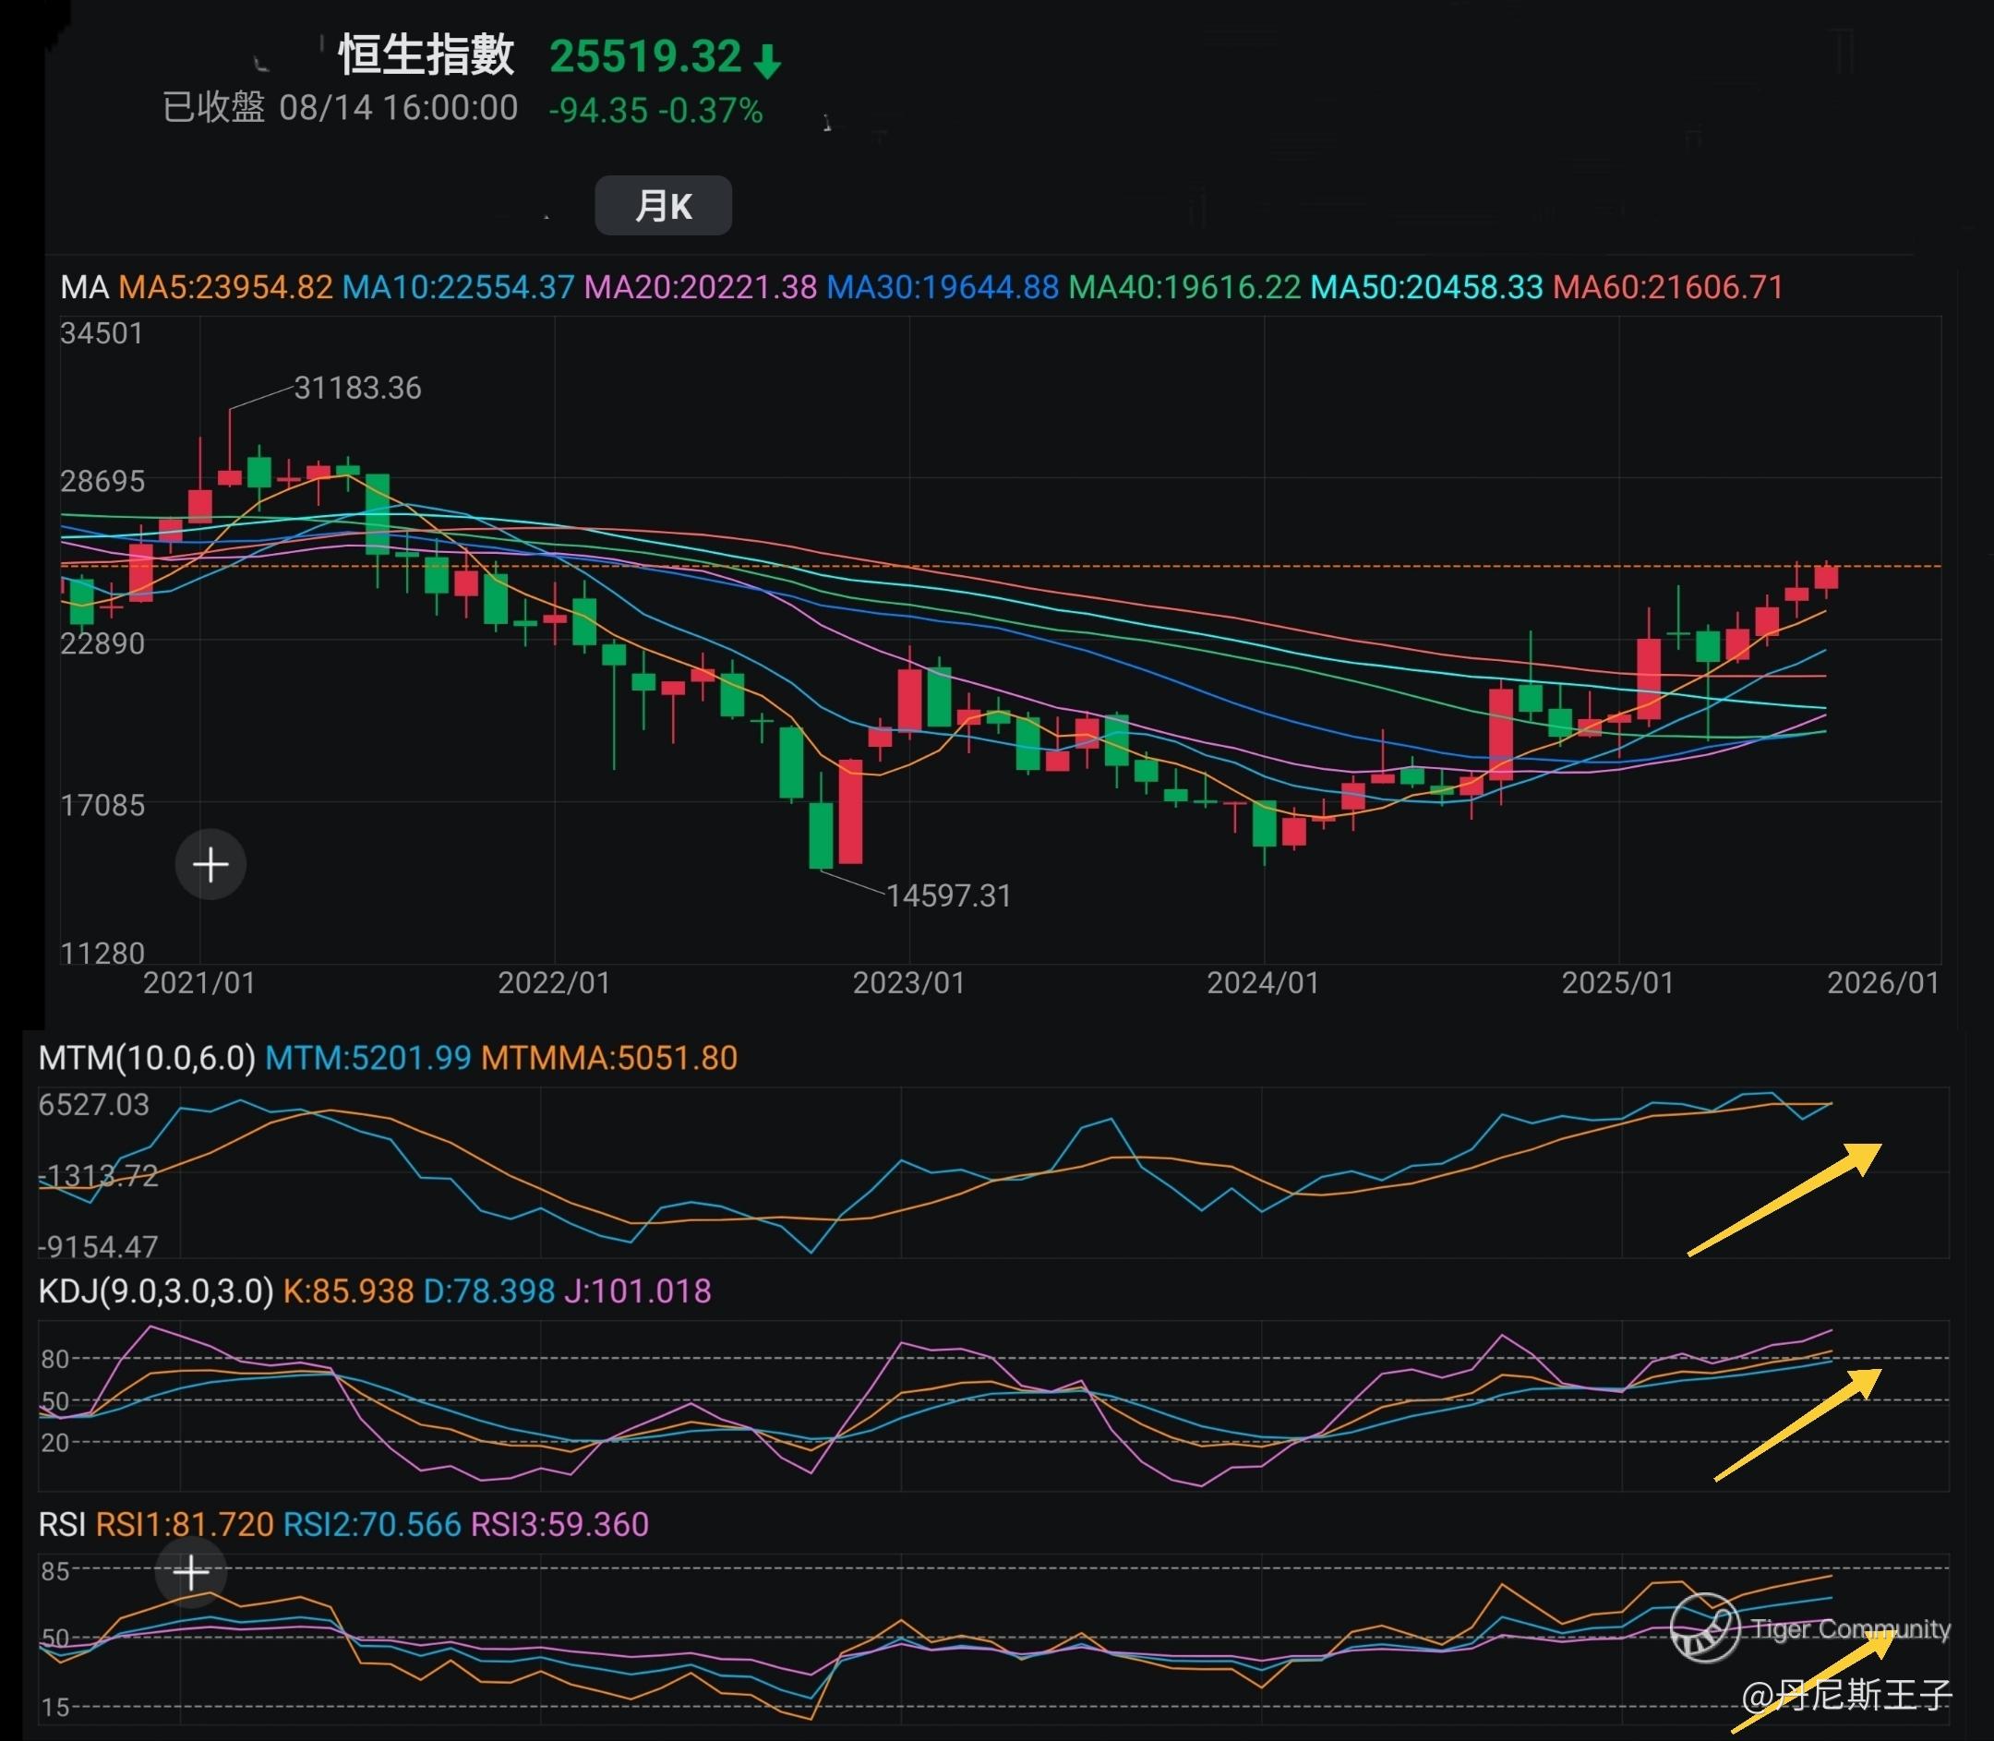Click the 22890 price axis label

click(x=102, y=644)
